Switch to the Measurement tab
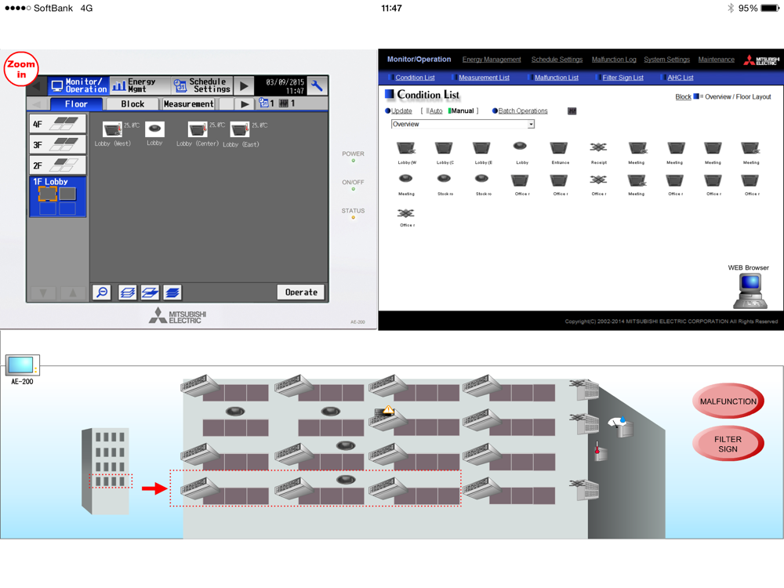Viewport: 784px width, 588px height. click(189, 104)
